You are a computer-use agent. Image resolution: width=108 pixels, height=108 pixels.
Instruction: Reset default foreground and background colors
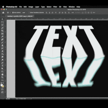tap(1, 83)
